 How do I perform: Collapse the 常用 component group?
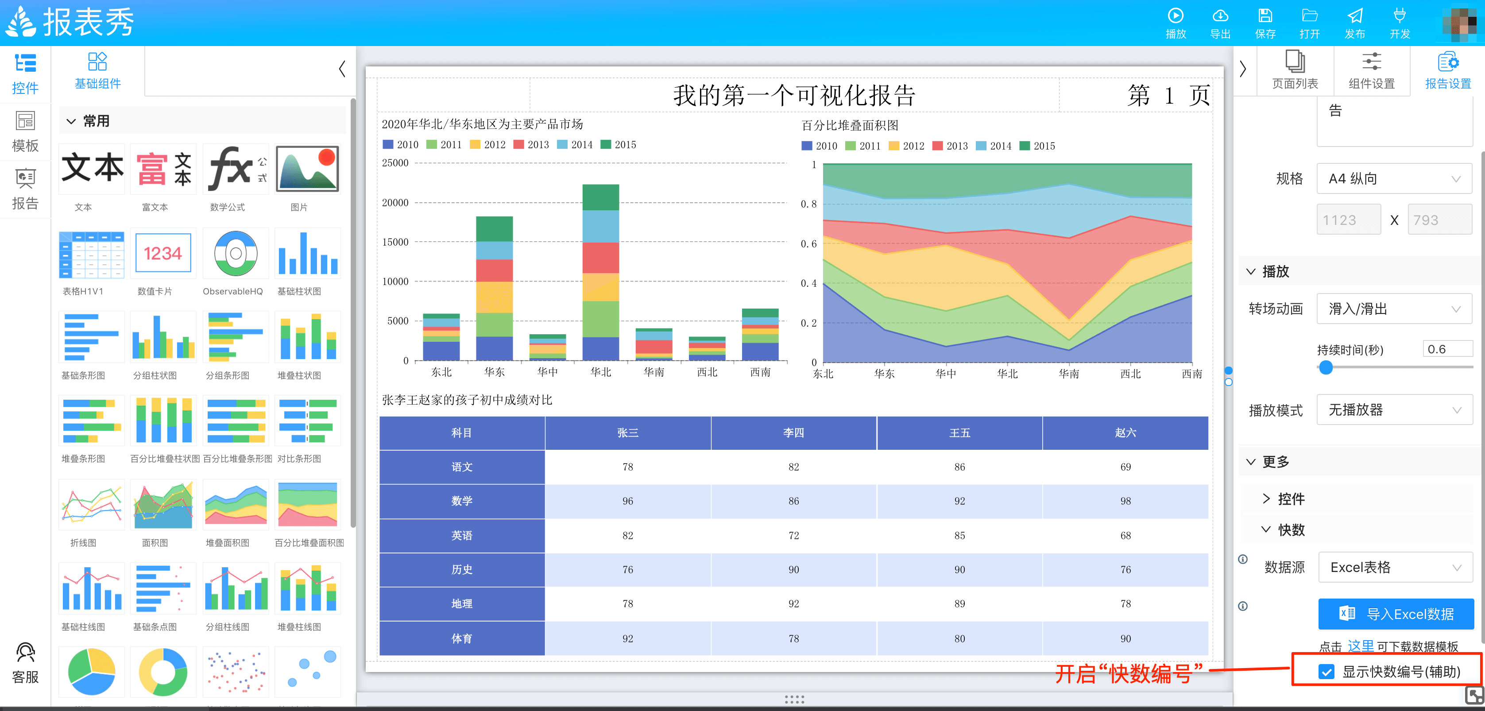pyautogui.click(x=71, y=121)
